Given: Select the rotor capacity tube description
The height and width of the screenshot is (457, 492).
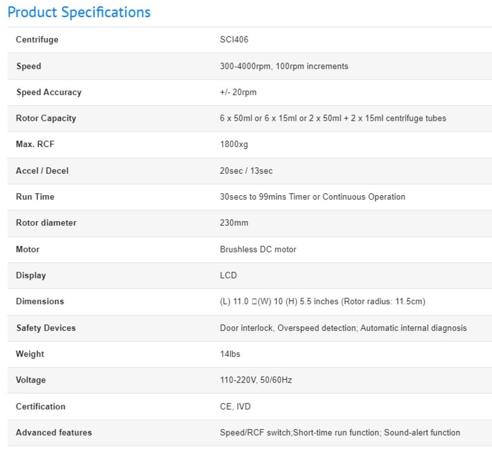Looking at the screenshot, I should point(332,118).
